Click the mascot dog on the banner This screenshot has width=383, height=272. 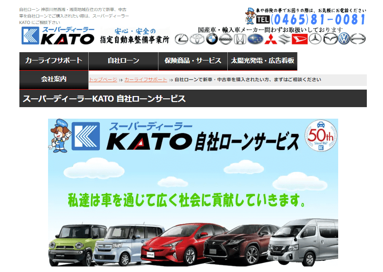[60, 136]
